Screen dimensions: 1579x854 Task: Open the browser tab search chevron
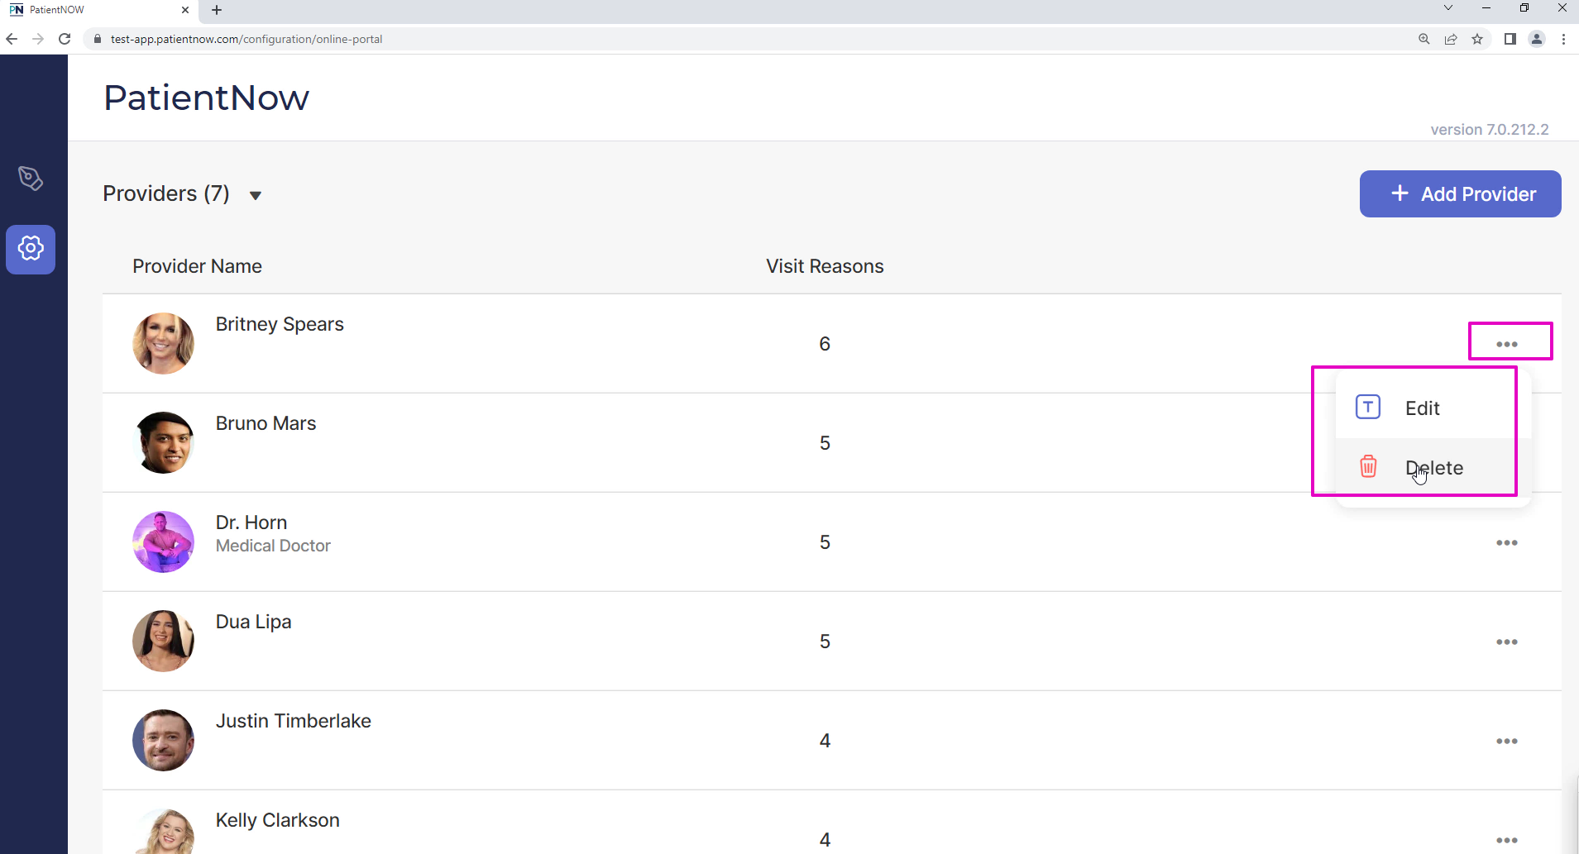(1447, 8)
